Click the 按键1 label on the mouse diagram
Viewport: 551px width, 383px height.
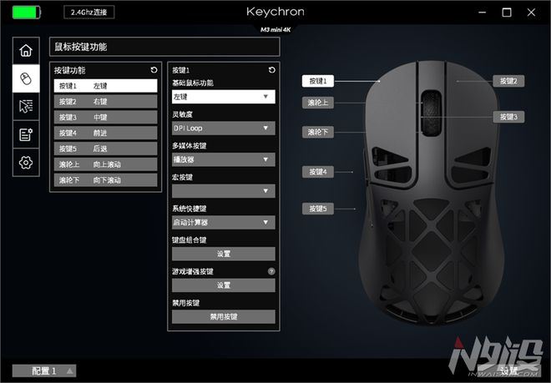(x=318, y=81)
